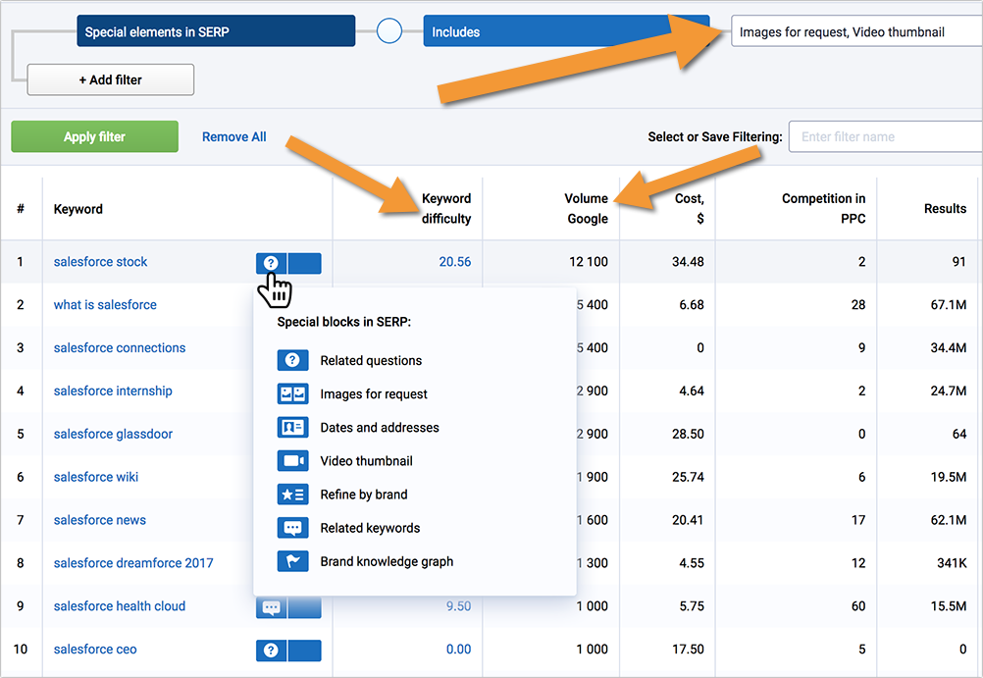This screenshot has height=678, width=983.
Task: Click the Images for request label in the popup
Action: tap(374, 393)
